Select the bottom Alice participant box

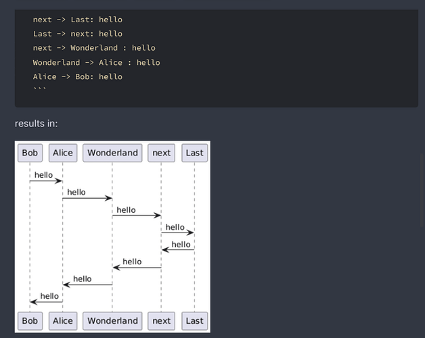62,320
